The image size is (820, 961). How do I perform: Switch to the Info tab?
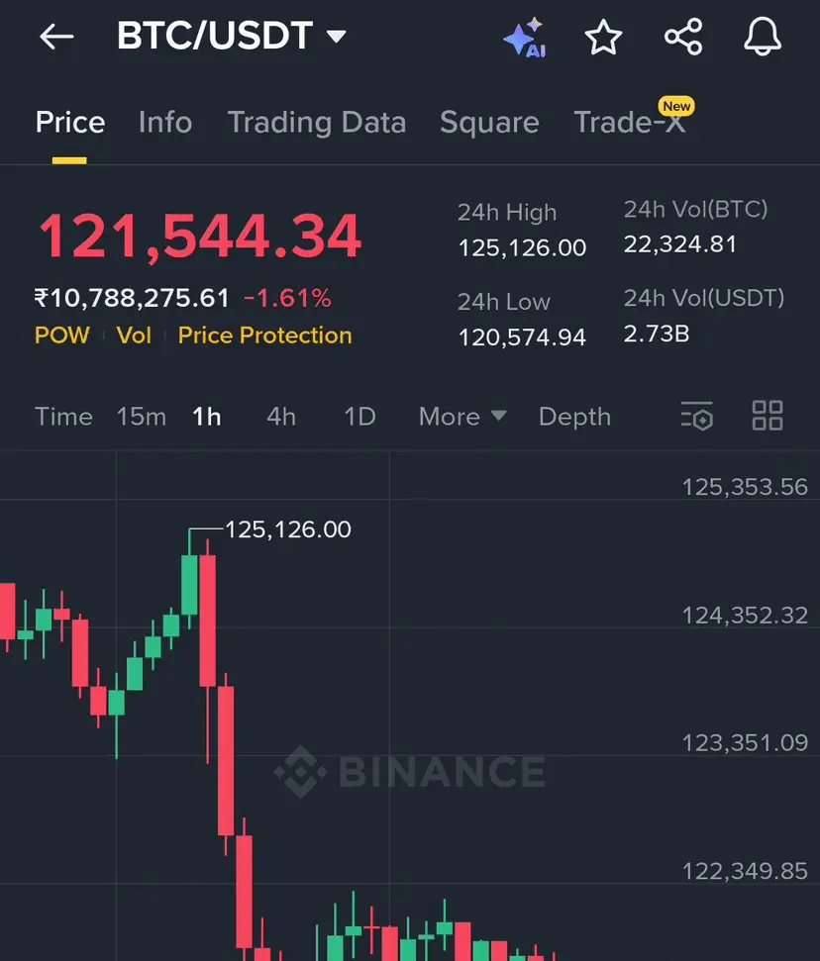coord(165,123)
